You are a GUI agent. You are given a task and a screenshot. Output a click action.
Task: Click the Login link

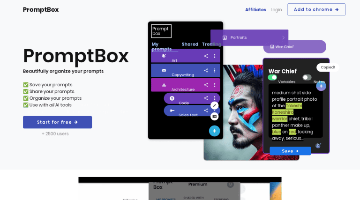point(276,10)
